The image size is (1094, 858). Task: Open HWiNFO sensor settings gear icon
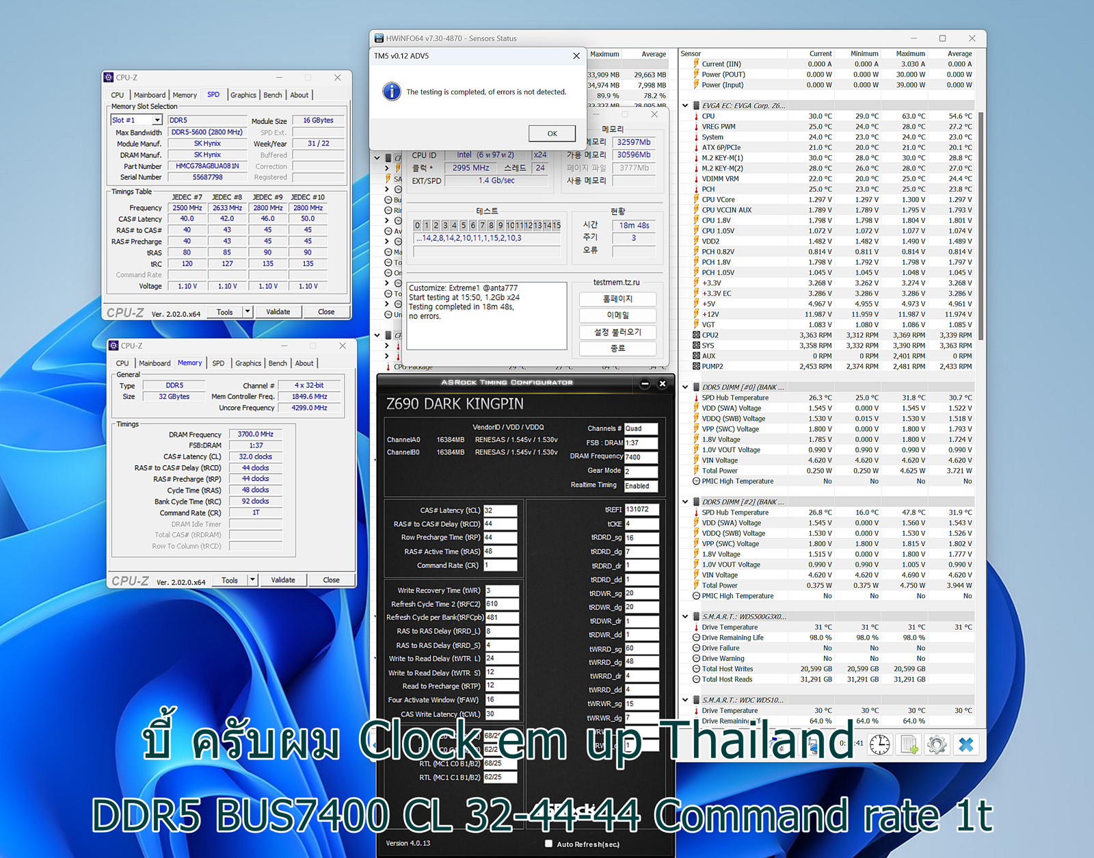pyautogui.click(x=937, y=744)
